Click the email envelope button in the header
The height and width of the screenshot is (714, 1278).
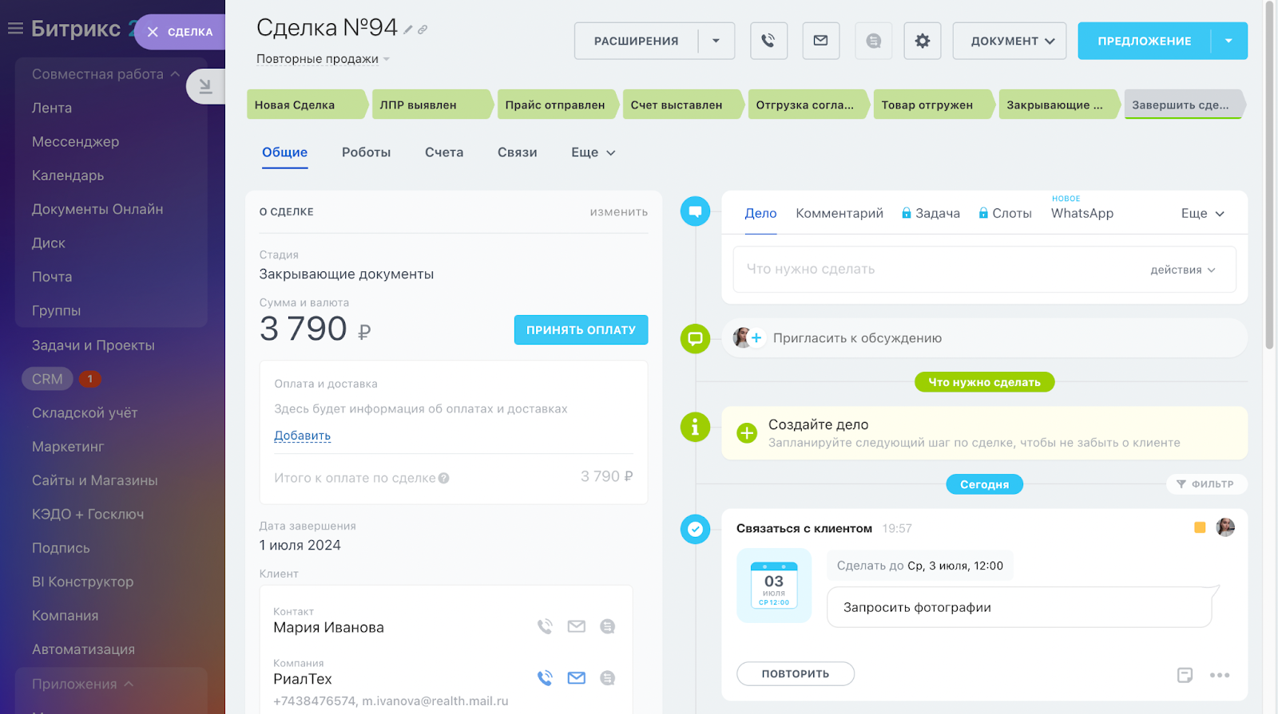[820, 41]
